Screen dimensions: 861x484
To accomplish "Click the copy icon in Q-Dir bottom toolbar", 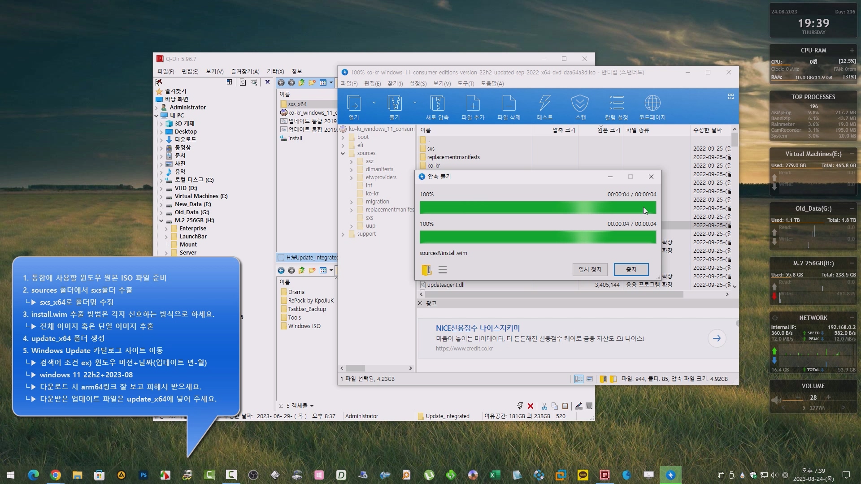I will point(555,406).
